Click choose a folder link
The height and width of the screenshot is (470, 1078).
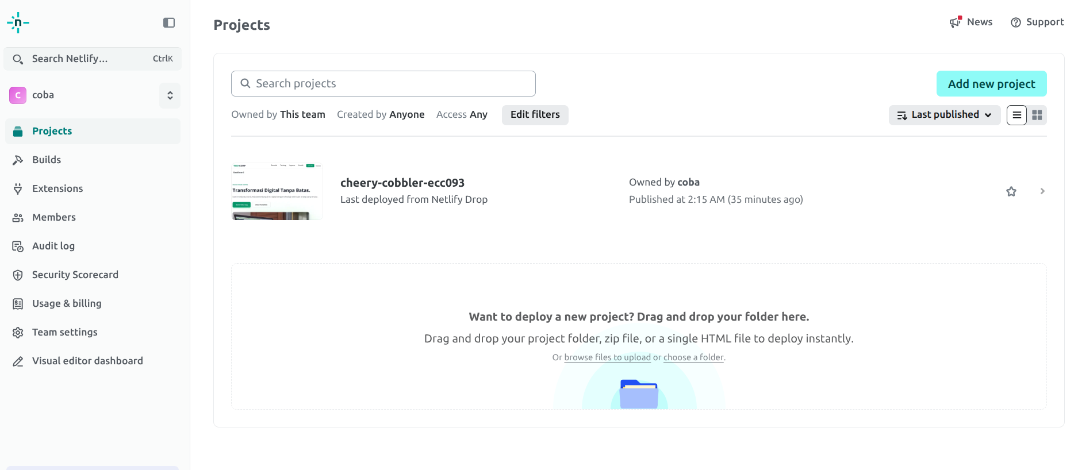pos(693,357)
